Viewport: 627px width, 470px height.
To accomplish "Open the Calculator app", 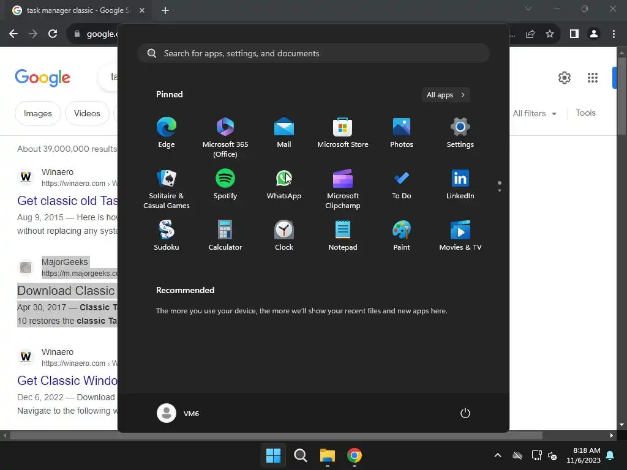I will click(225, 236).
